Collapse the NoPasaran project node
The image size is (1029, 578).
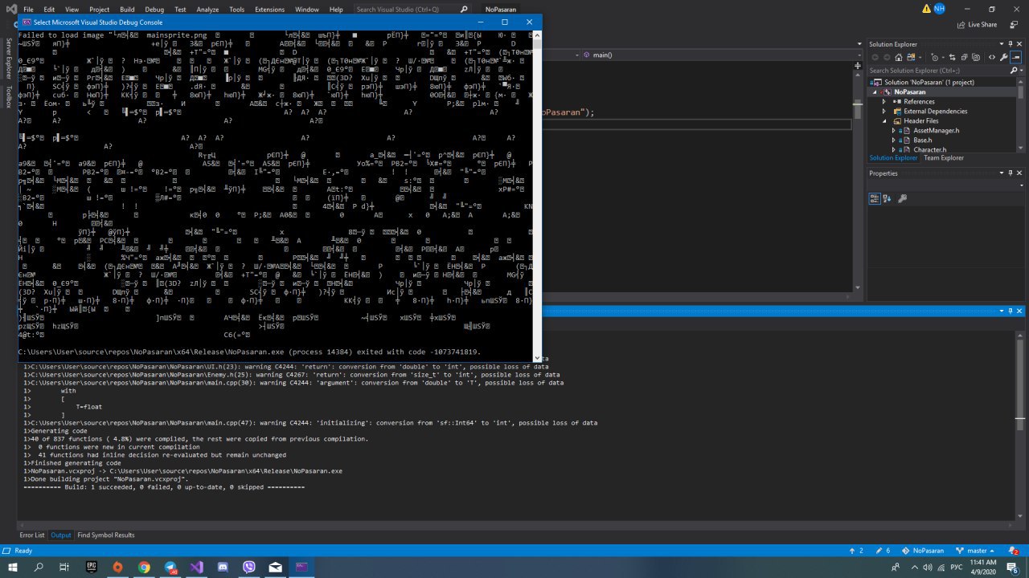tap(876, 92)
